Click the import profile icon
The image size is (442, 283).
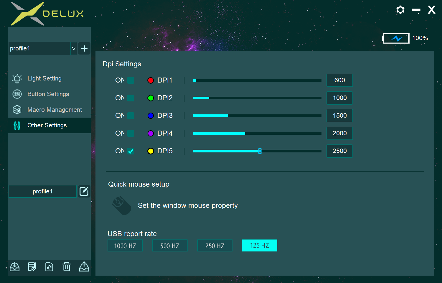pyautogui.click(x=15, y=267)
